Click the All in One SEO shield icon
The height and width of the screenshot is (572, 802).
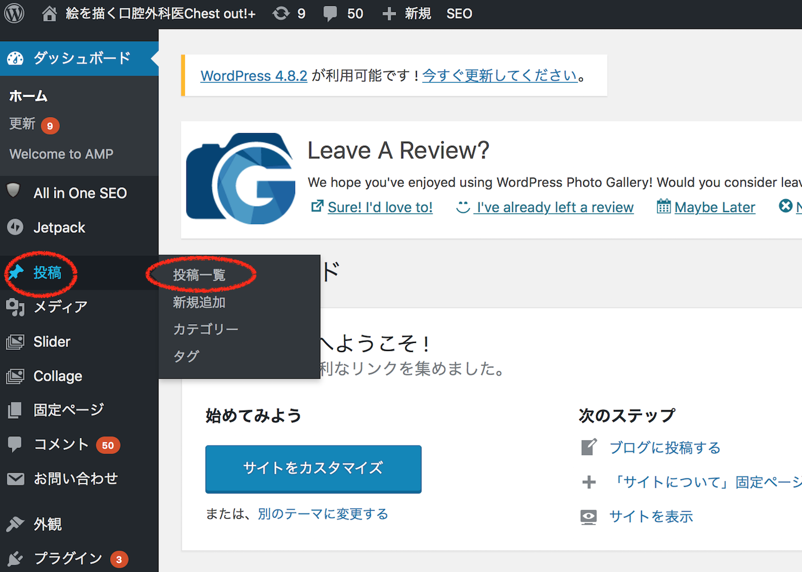(13, 190)
